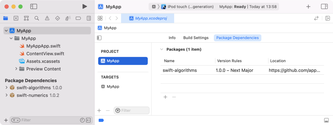Go forward in editor history
Screen dimensions: 333x125
tap(117, 18)
